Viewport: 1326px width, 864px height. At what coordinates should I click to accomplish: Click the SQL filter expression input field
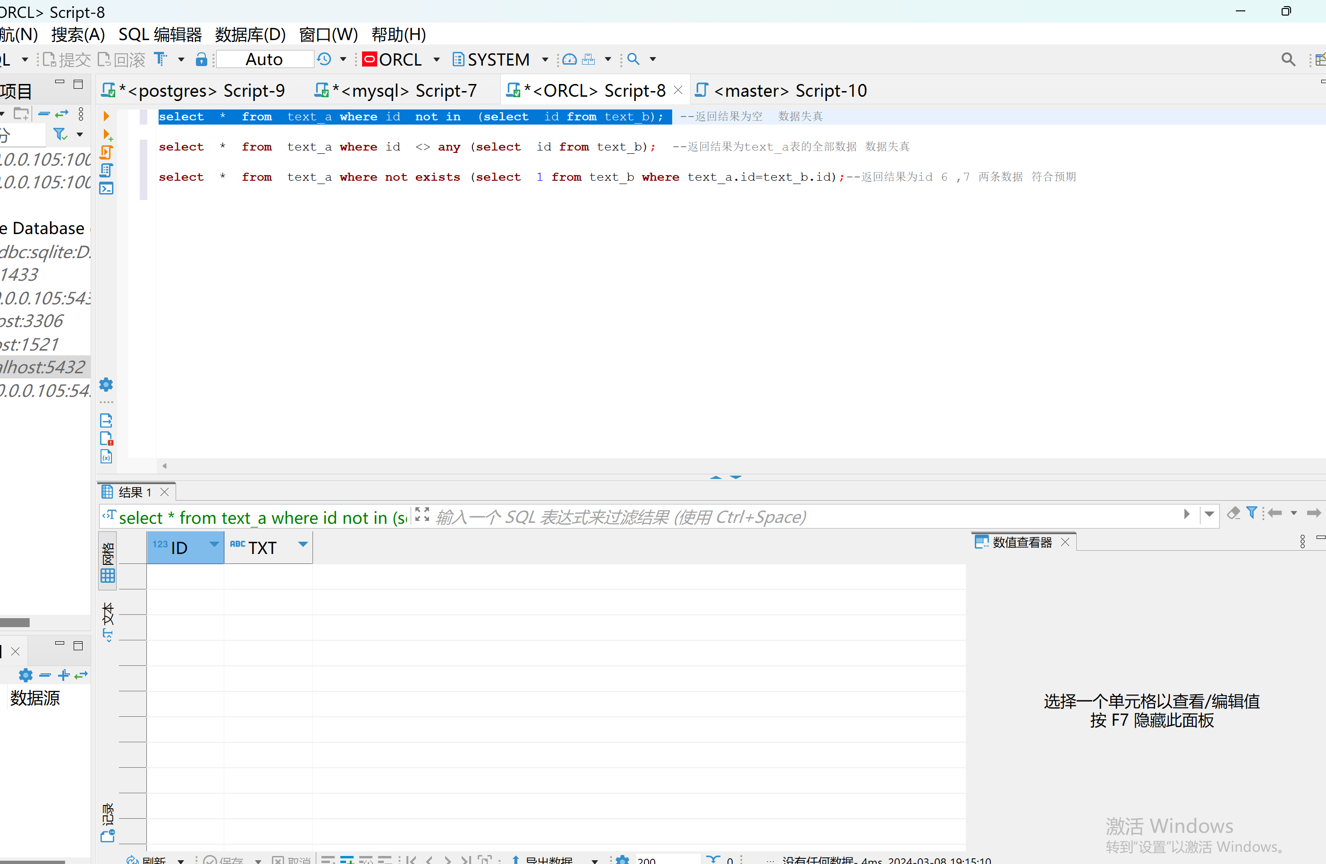780,517
